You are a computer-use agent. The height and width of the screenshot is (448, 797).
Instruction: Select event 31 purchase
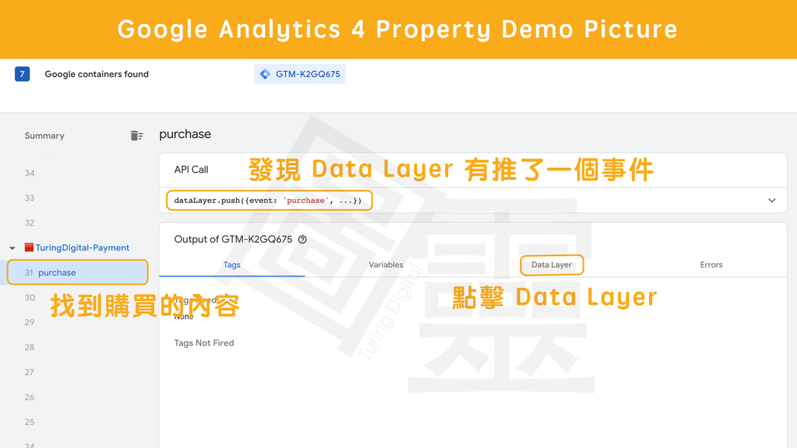(77, 273)
